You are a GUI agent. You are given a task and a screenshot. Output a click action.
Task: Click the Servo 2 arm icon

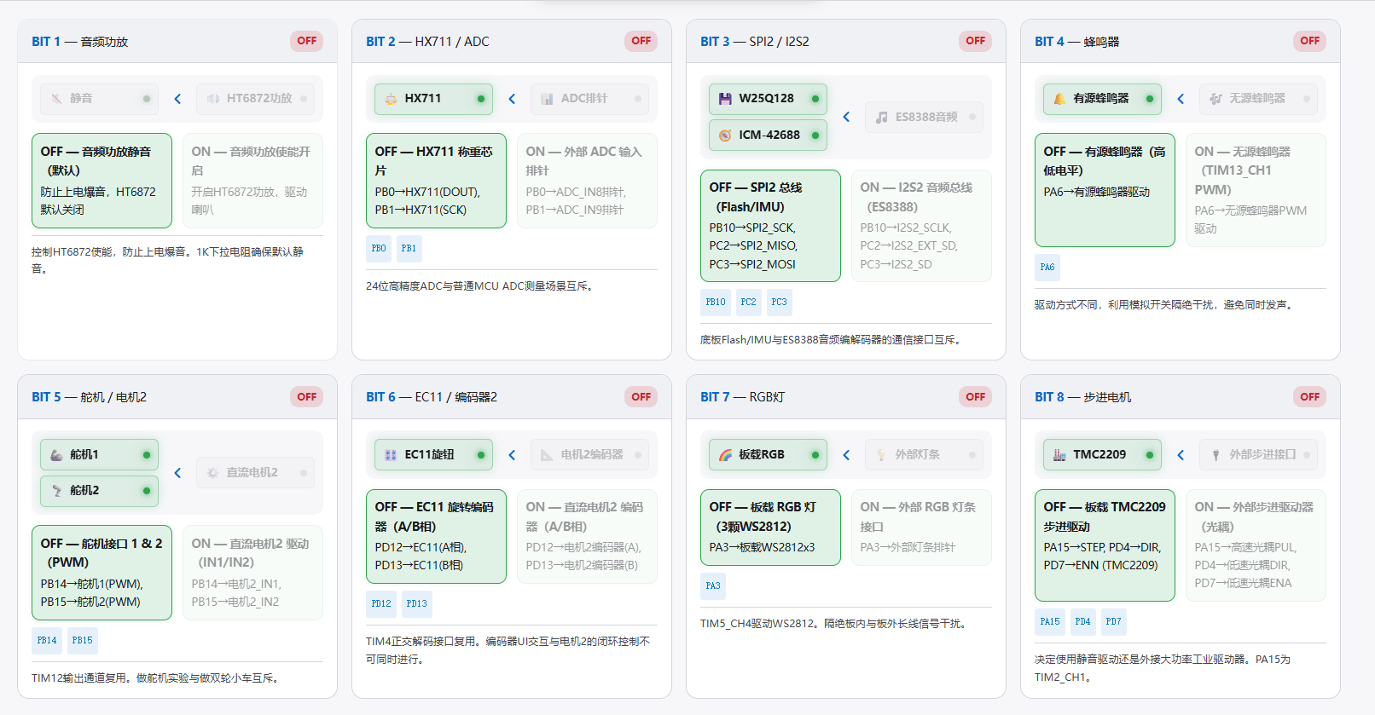tap(56, 491)
